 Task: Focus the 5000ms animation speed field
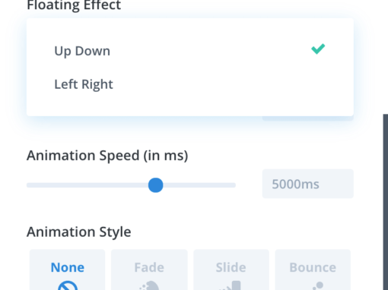(x=308, y=184)
